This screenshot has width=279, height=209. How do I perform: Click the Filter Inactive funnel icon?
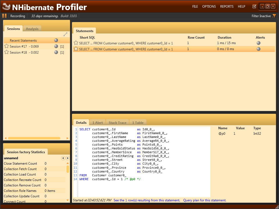click(x=274, y=16)
